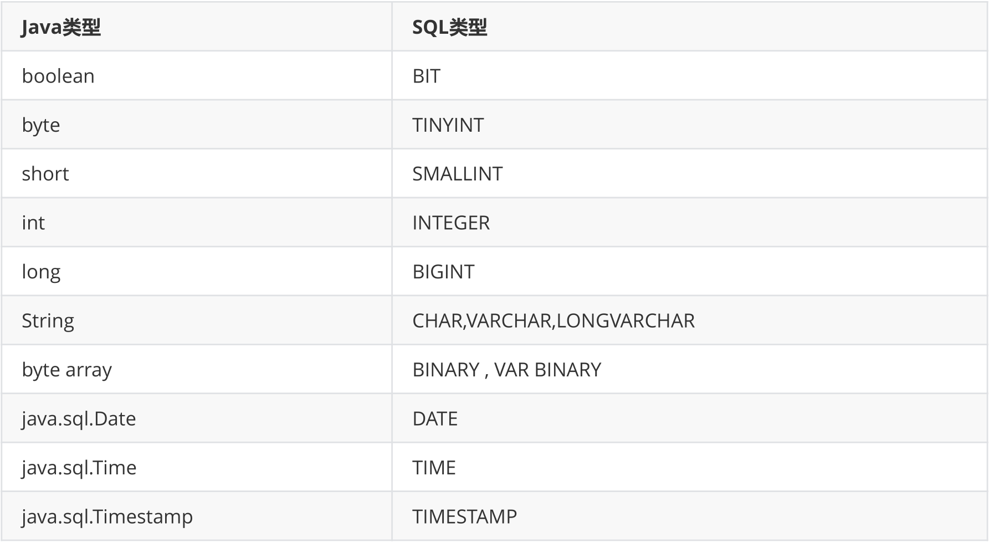Select the TIMESTAMP cell
The height and width of the screenshot is (543, 989).
point(464,516)
